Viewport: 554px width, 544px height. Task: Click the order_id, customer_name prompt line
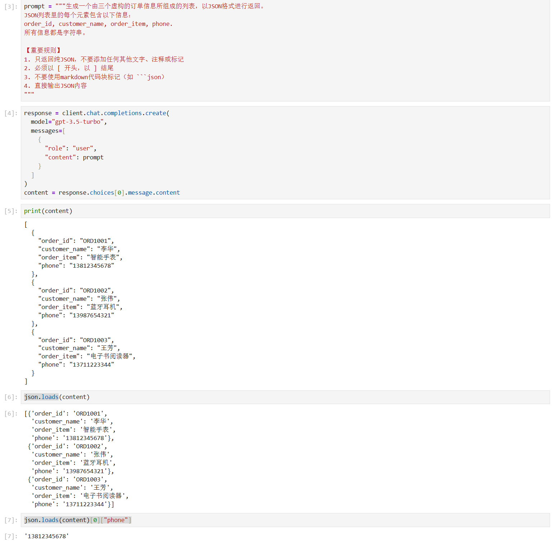[98, 24]
